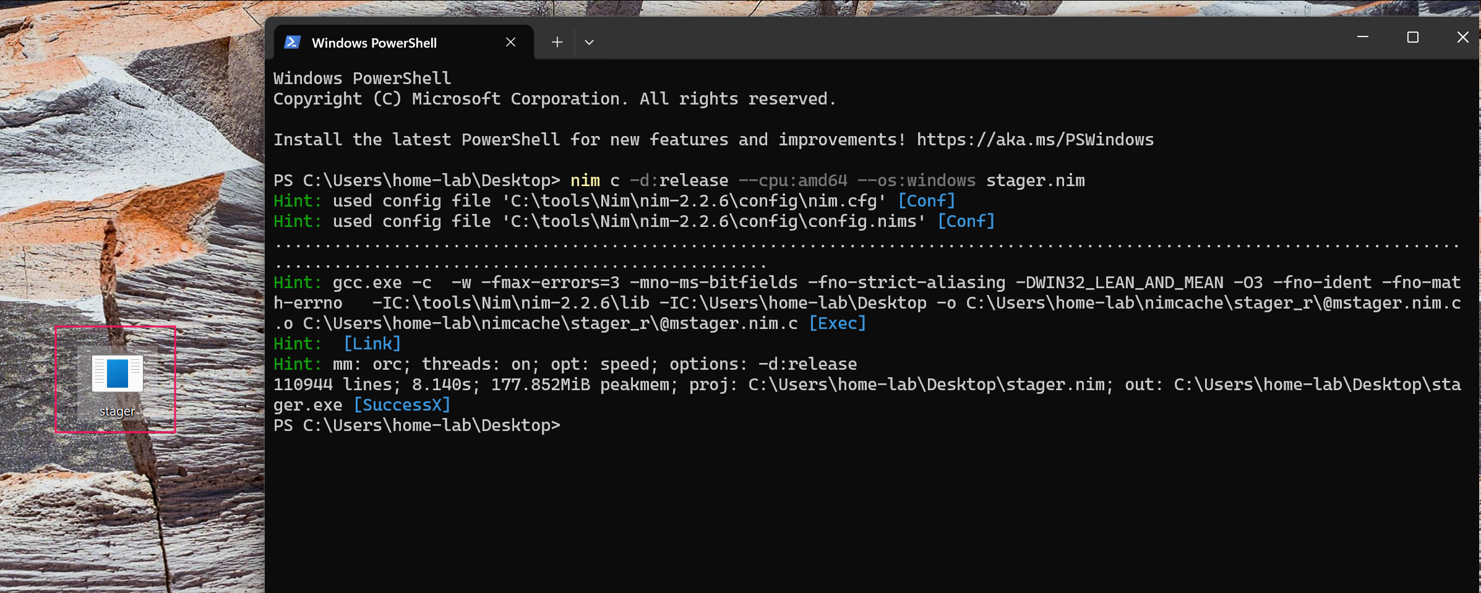Click the 'stager' label under desktop icon

pos(117,411)
